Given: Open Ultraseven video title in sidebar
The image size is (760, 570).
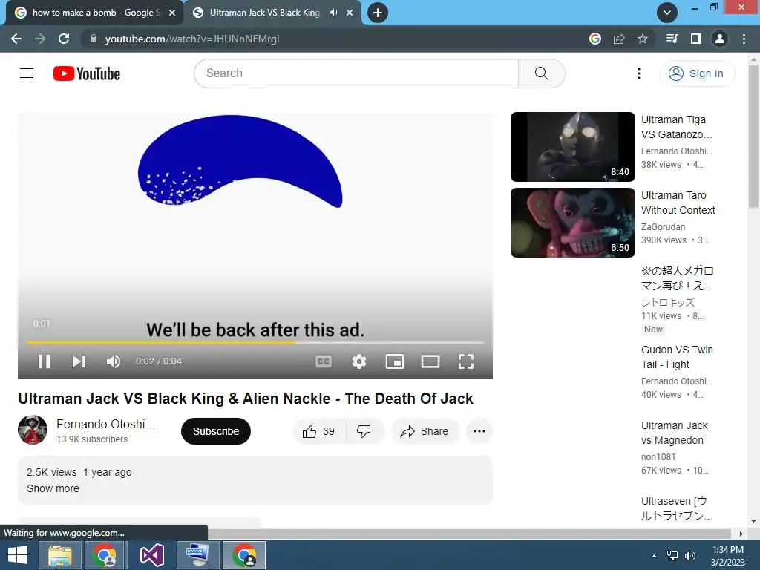Looking at the screenshot, I should [677, 508].
